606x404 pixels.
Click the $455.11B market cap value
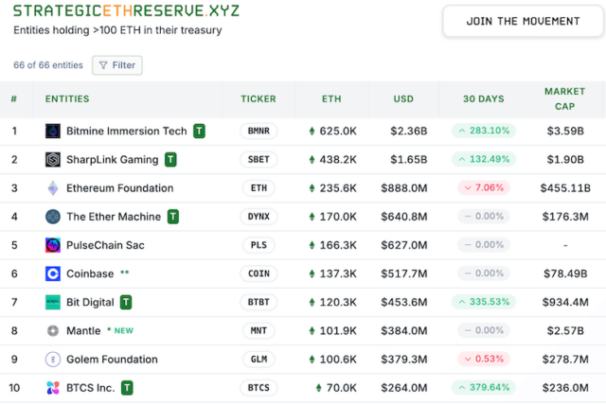(565, 188)
